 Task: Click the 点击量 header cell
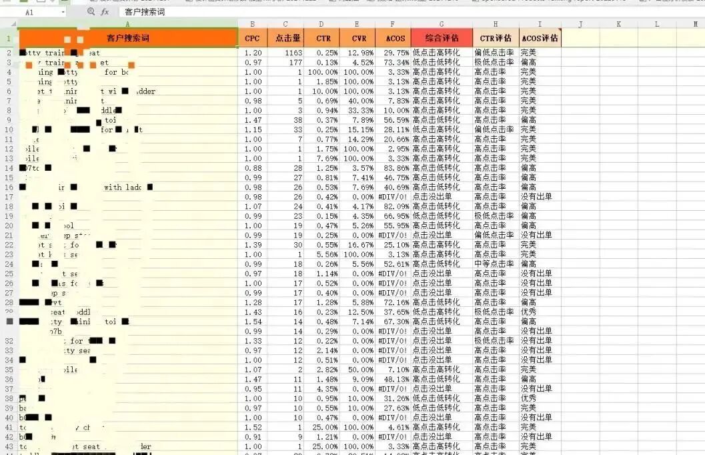pyautogui.click(x=285, y=38)
